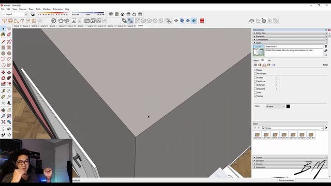Enable the Depth cue checkbox
This screenshot has width=331, height=186.
tap(255, 82)
